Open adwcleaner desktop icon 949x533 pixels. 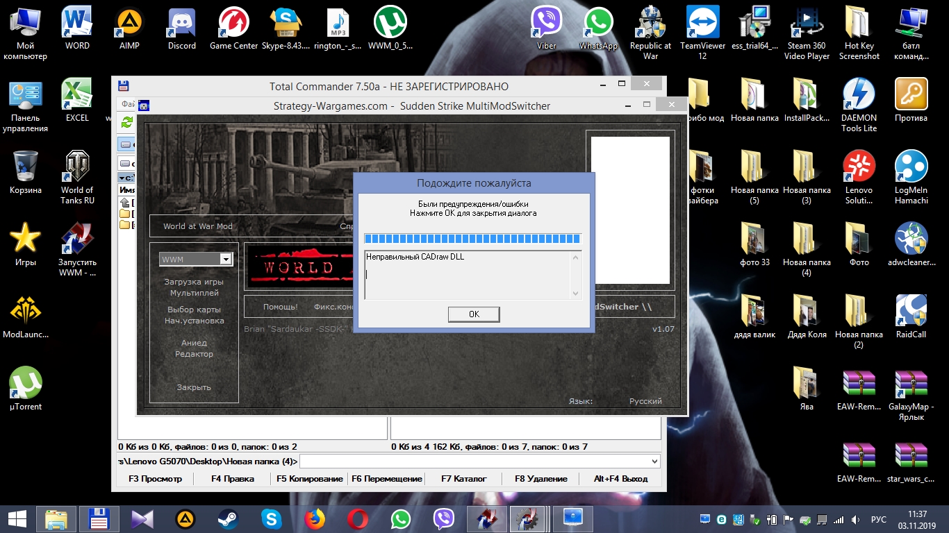click(x=911, y=244)
